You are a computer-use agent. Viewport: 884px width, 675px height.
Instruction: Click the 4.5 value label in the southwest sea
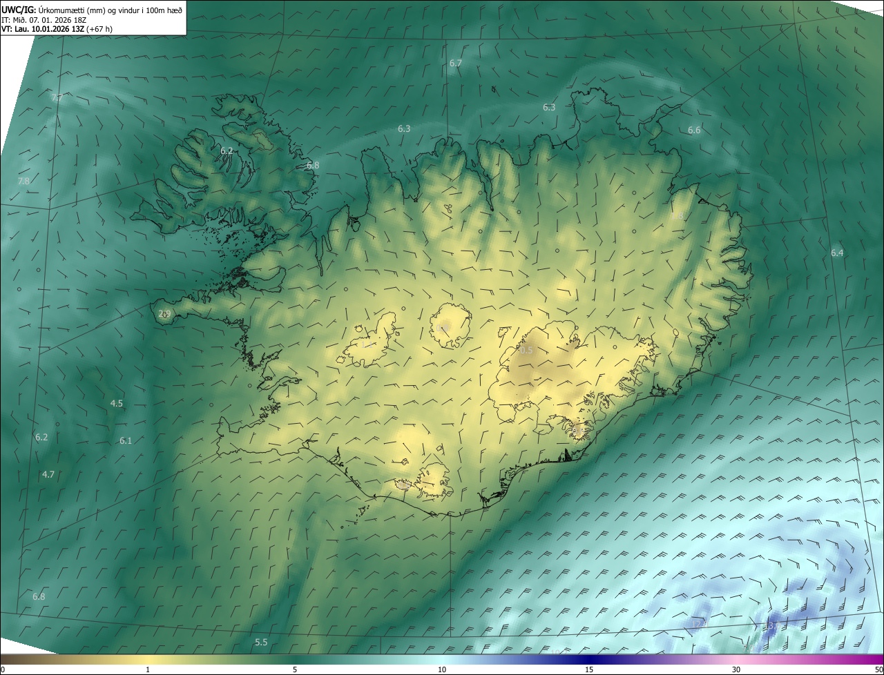pyautogui.click(x=117, y=403)
